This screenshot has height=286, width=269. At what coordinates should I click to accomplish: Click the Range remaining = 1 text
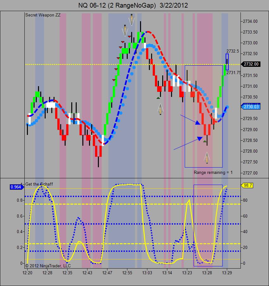click(213, 172)
